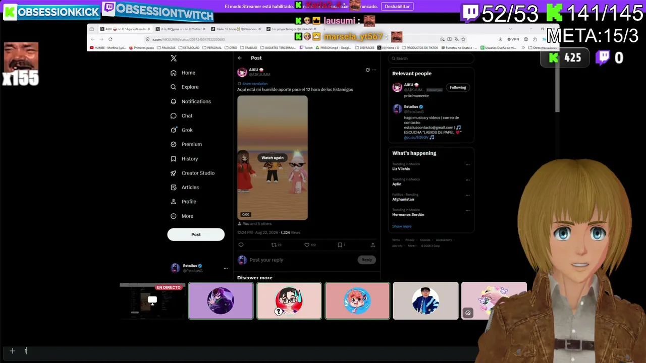646x363 pixels.
Task: Click the Reply button
Action: (367, 260)
